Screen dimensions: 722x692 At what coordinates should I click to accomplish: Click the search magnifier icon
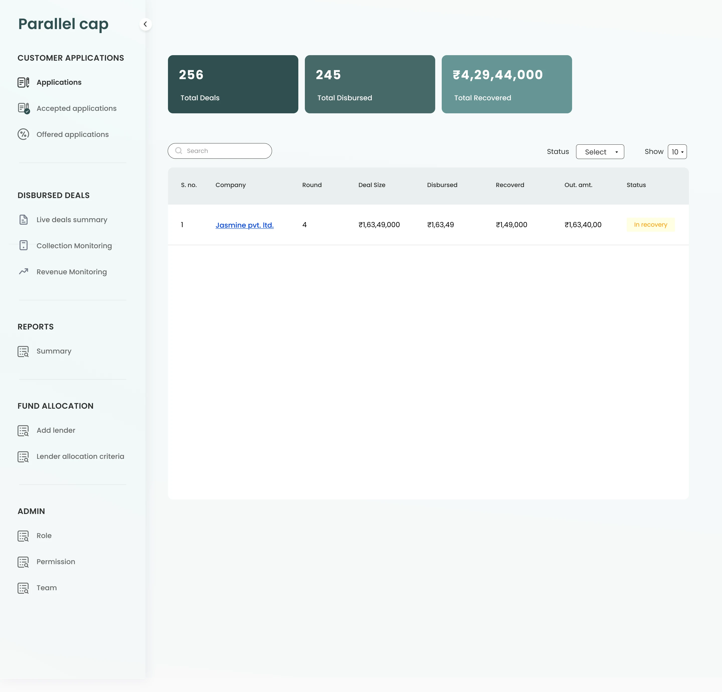[179, 151]
